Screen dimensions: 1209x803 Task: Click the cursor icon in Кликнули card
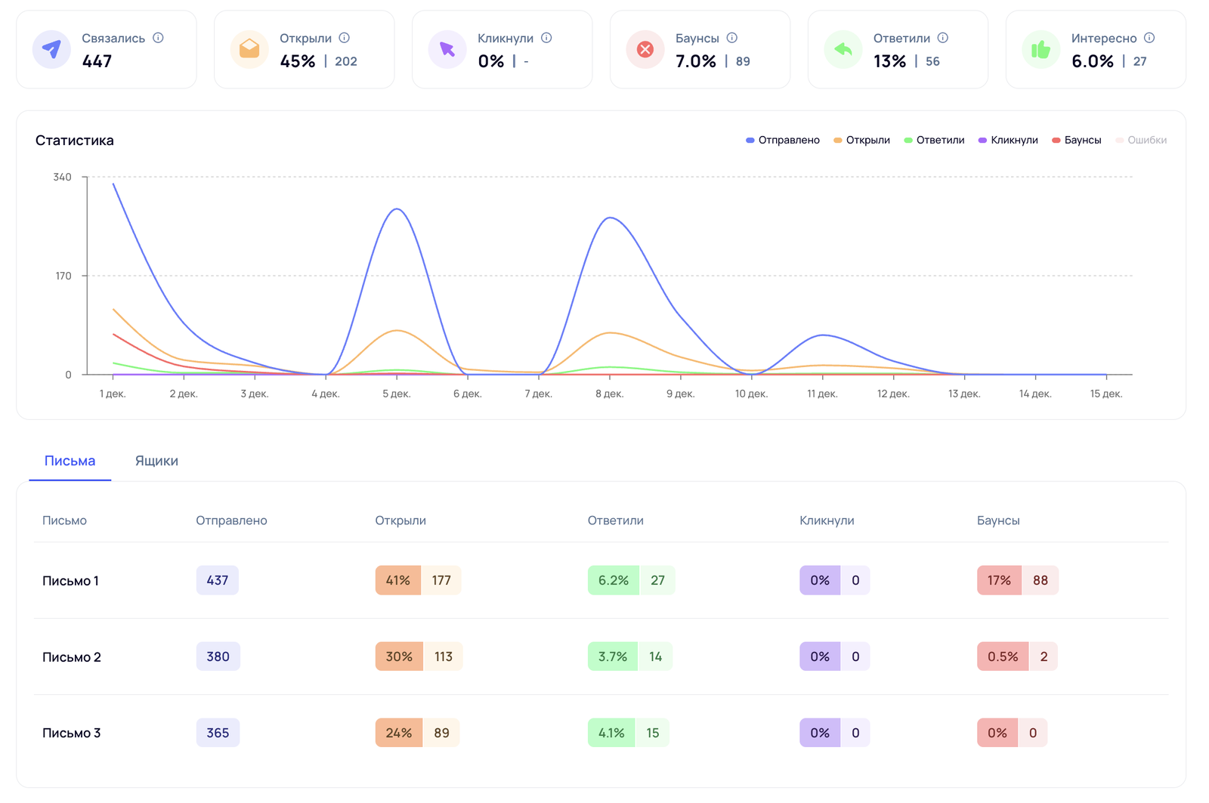(x=447, y=49)
